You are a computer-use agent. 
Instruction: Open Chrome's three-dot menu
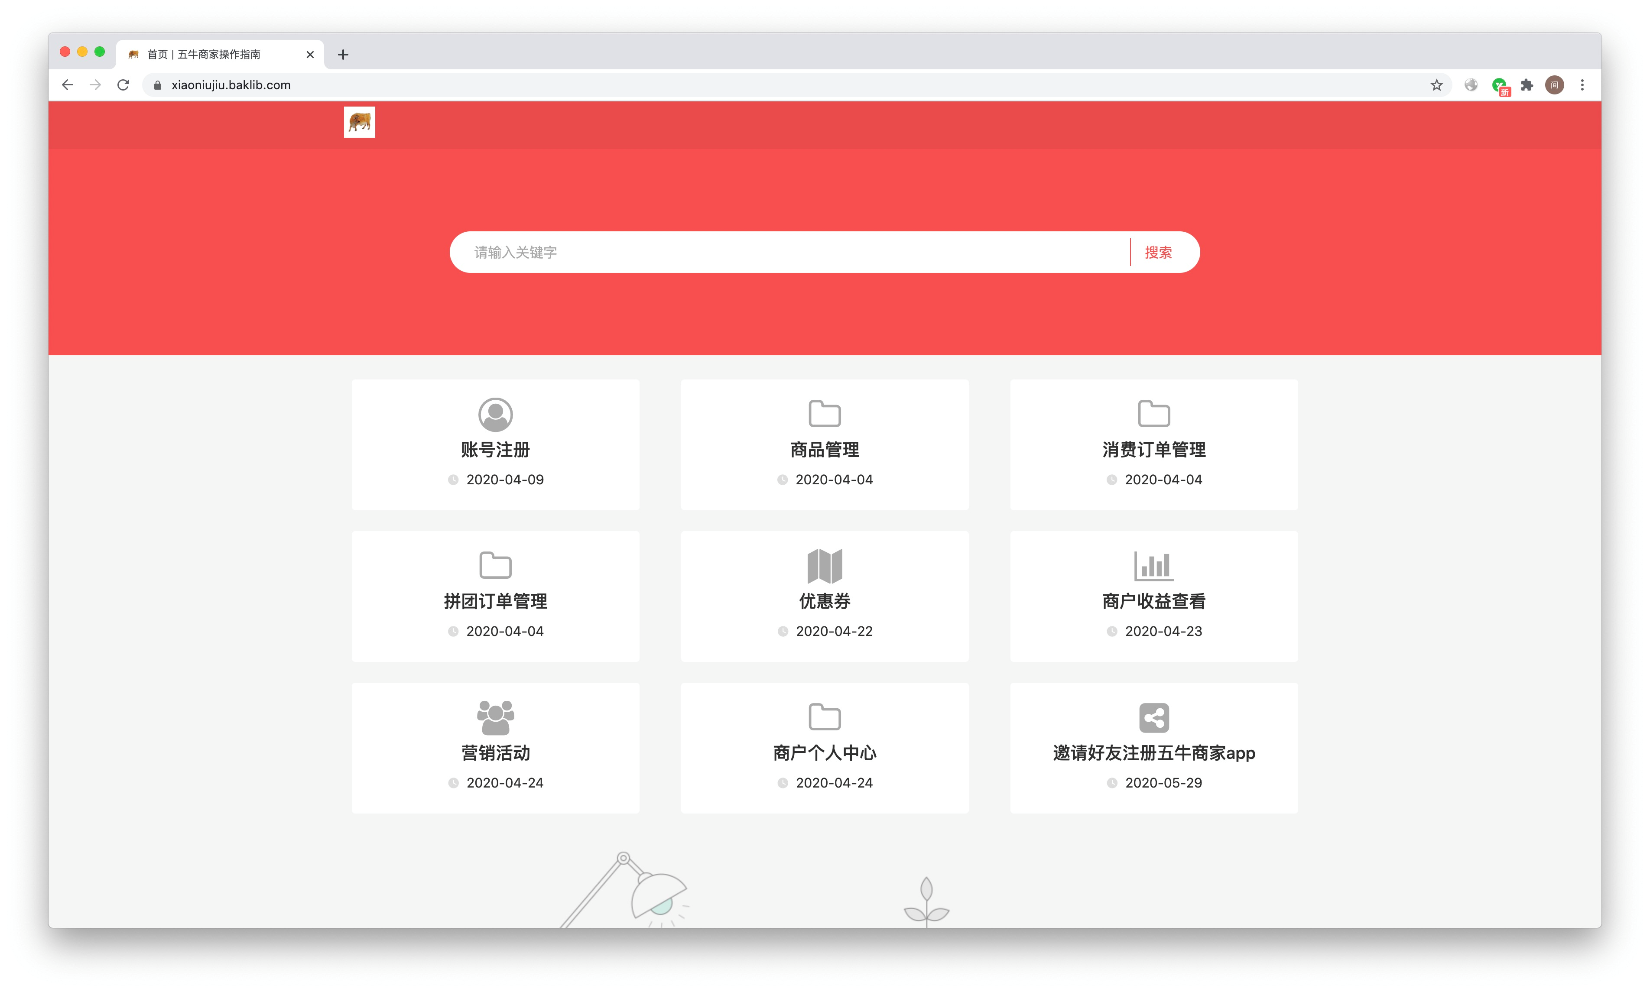click(1582, 85)
